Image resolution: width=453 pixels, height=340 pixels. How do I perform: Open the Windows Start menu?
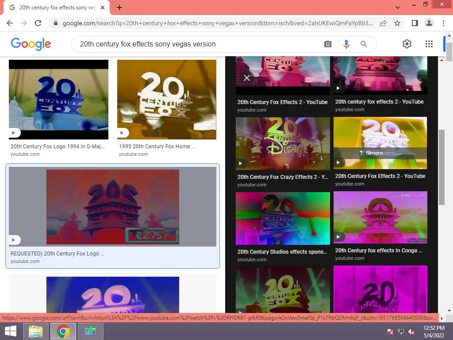pos(11,331)
